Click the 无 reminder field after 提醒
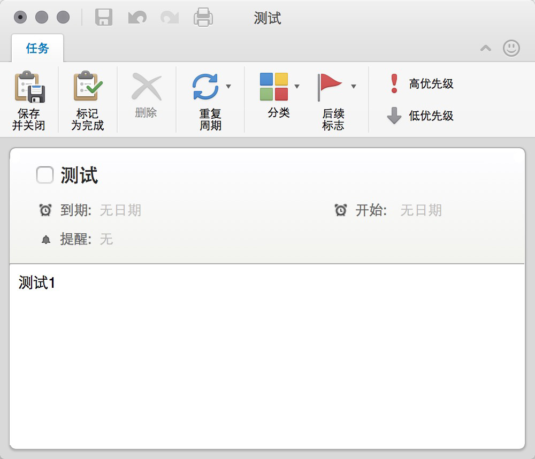Screen dimensions: 535x459 point(106,239)
